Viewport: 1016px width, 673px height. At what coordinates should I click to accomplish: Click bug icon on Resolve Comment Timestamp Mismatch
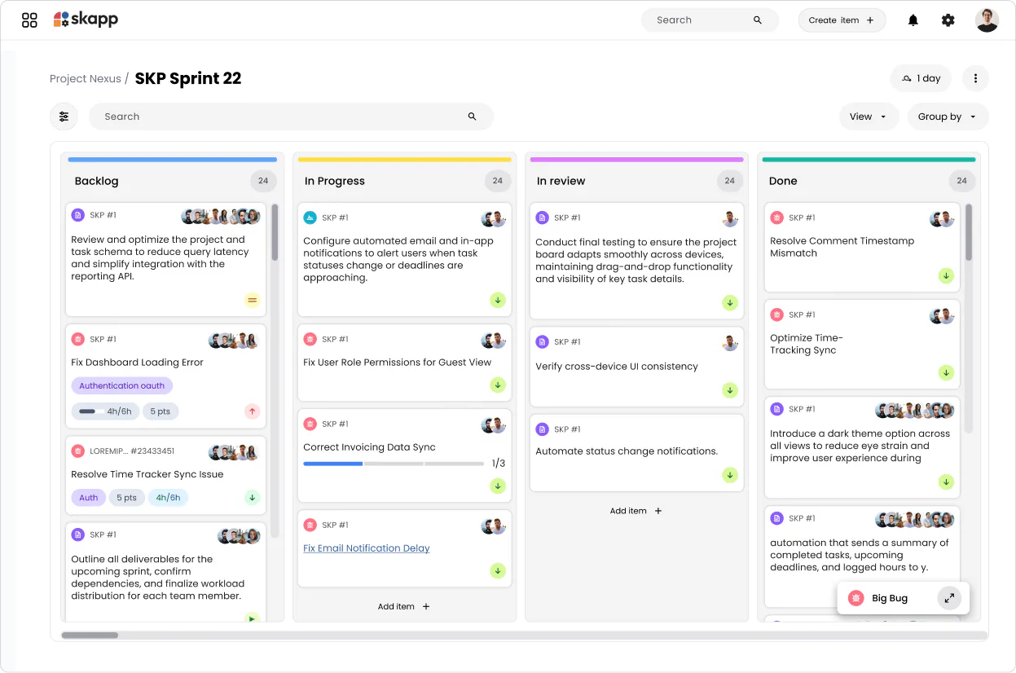[777, 218]
